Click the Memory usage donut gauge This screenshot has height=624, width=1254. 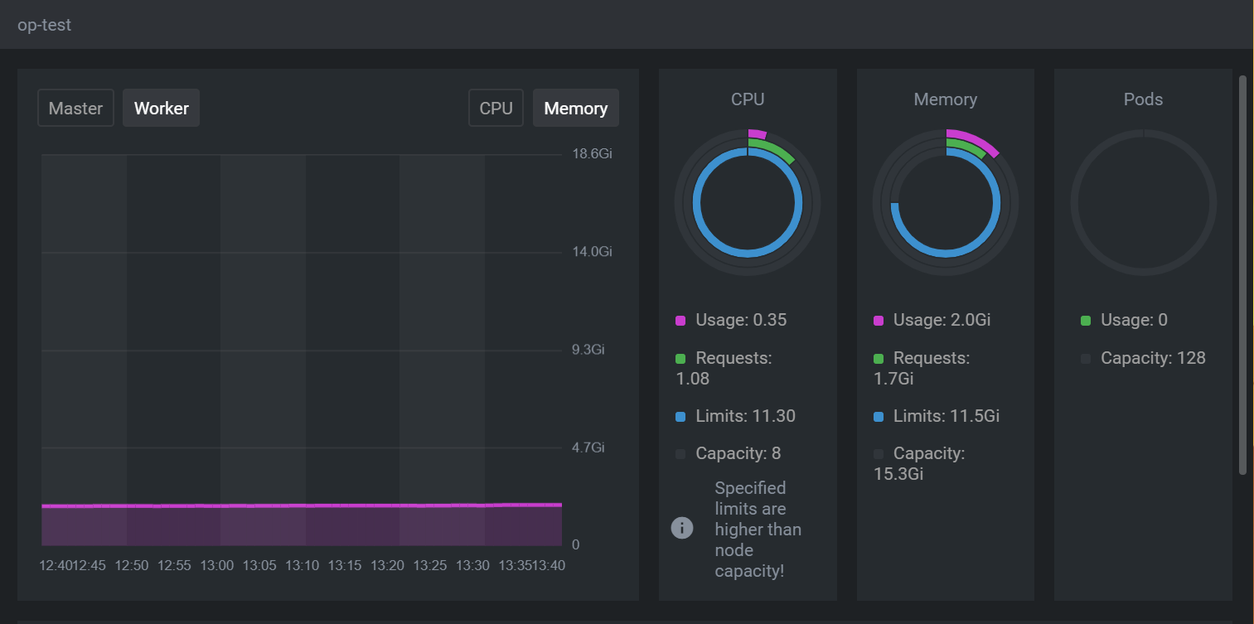945,201
